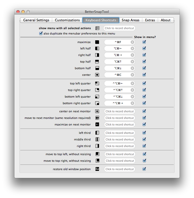Click the top right quarter shortcut field

(120, 90)
